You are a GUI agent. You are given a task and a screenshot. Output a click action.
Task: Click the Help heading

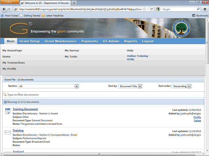[x=130, y=51]
